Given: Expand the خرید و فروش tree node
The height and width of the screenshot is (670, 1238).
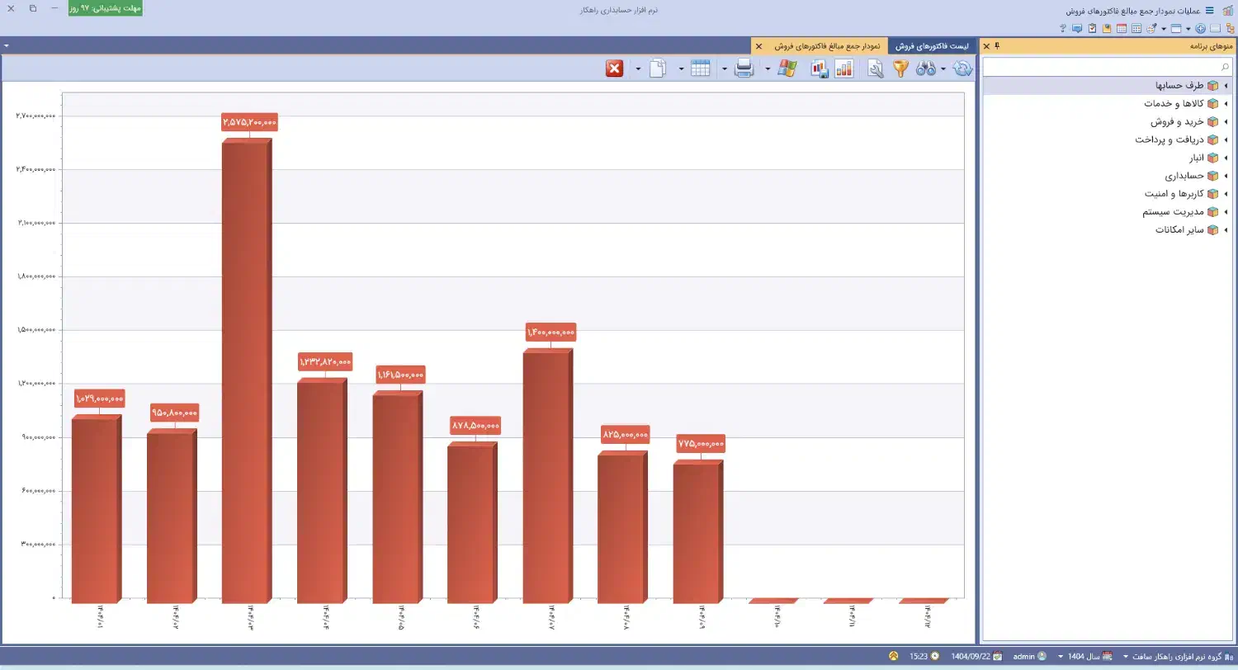Looking at the screenshot, I should coord(1226,121).
